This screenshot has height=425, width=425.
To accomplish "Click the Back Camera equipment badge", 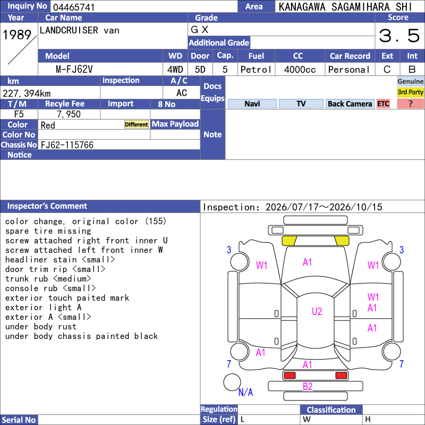I will point(350,104).
